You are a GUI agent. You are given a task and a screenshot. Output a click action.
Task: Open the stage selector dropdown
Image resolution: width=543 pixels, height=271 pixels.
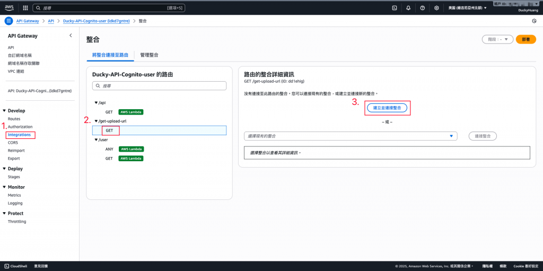pos(497,39)
